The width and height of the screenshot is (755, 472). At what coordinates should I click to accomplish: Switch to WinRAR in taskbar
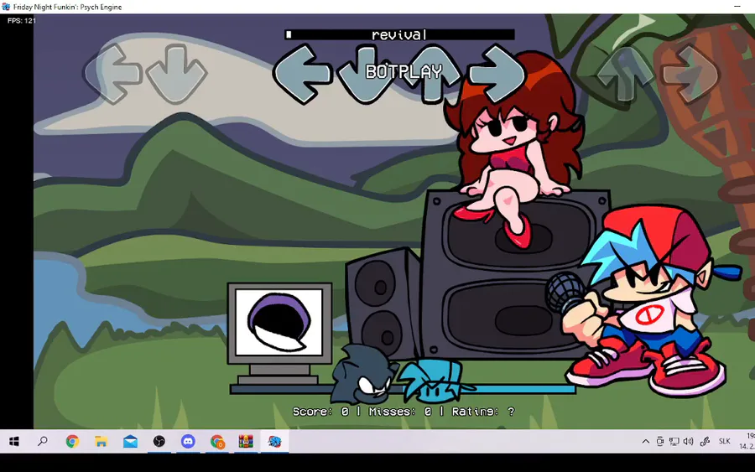coord(246,441)
